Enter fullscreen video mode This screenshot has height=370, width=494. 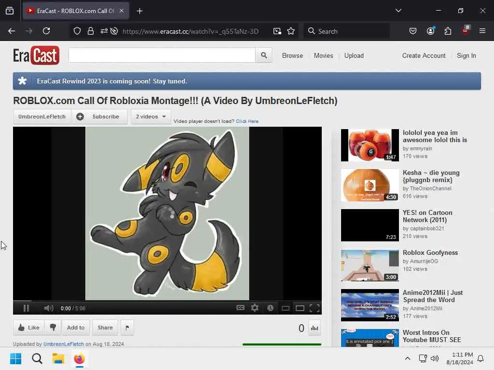point(315,308)
